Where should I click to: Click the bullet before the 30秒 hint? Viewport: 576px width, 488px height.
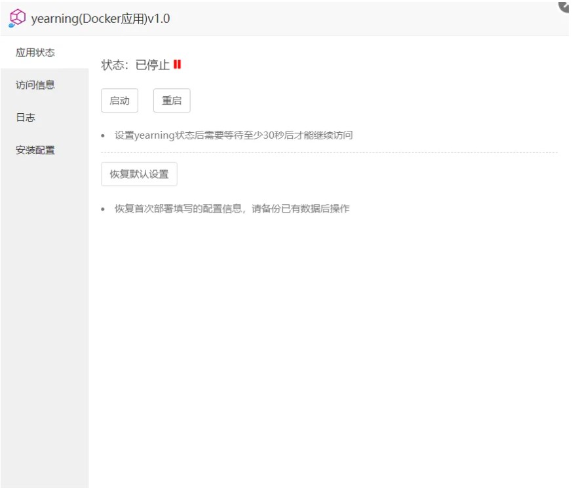tap(104, 136)
